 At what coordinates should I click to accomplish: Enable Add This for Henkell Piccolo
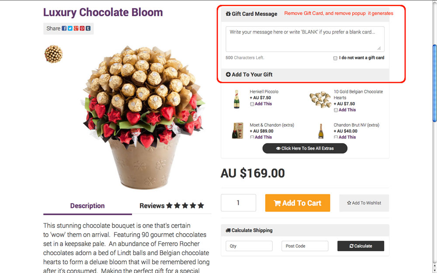coord(252,104)
